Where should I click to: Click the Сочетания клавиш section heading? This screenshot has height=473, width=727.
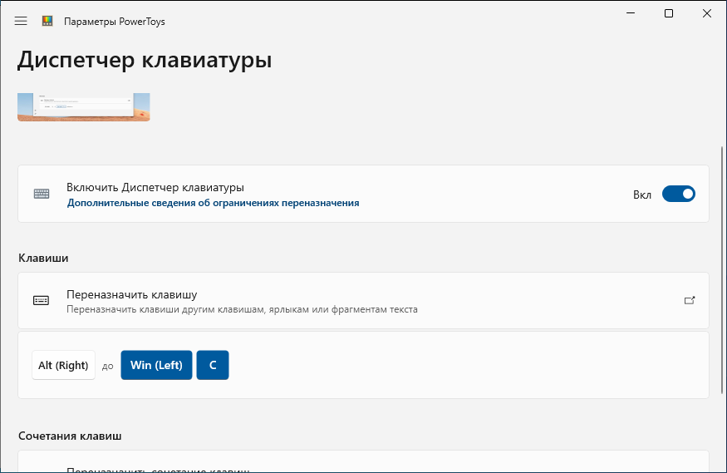click(70, 436)
